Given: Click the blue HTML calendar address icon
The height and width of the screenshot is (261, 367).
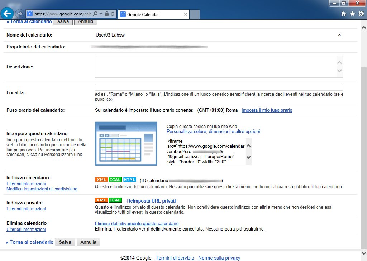Looking at the screenshot, I should 129,180.
